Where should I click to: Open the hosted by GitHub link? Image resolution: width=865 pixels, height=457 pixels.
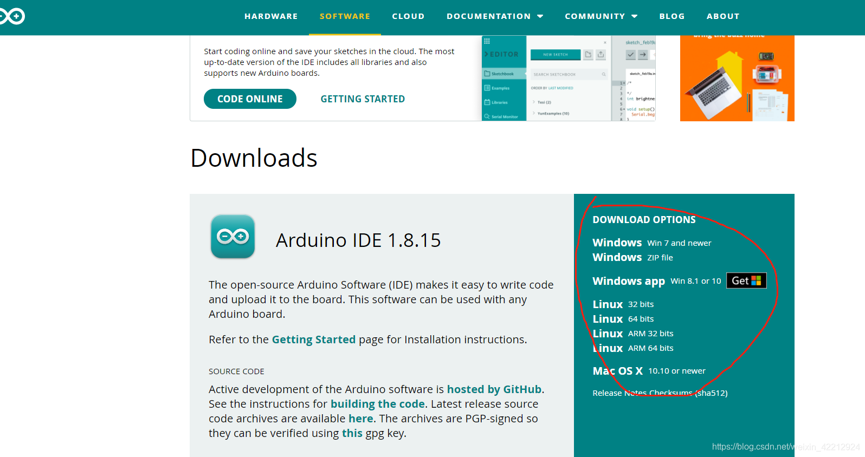(494, 389)
